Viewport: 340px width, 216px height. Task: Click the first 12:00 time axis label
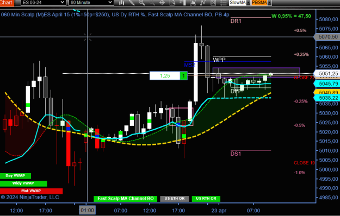click(16, 211)
